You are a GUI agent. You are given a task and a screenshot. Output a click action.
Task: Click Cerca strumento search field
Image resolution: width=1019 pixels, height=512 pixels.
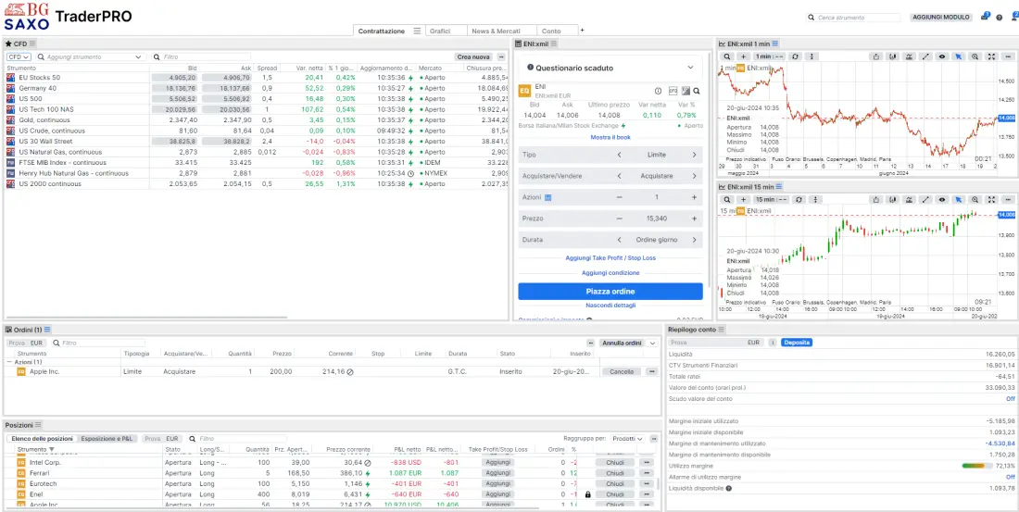(854, 18)
